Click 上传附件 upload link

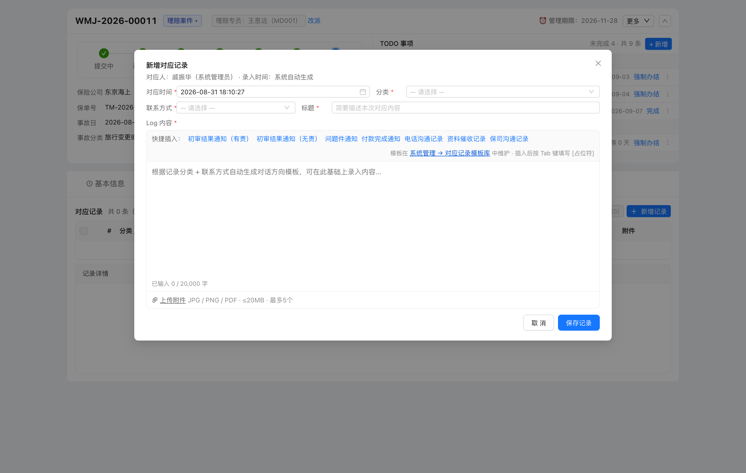click(173, 300)
